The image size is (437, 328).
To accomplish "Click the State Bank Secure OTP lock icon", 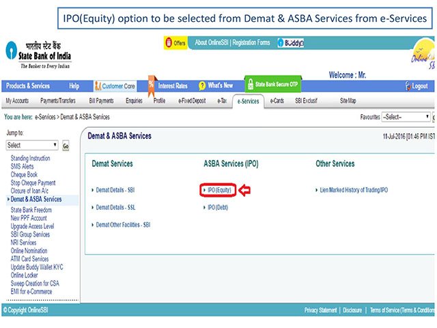I will pos(251,84).
